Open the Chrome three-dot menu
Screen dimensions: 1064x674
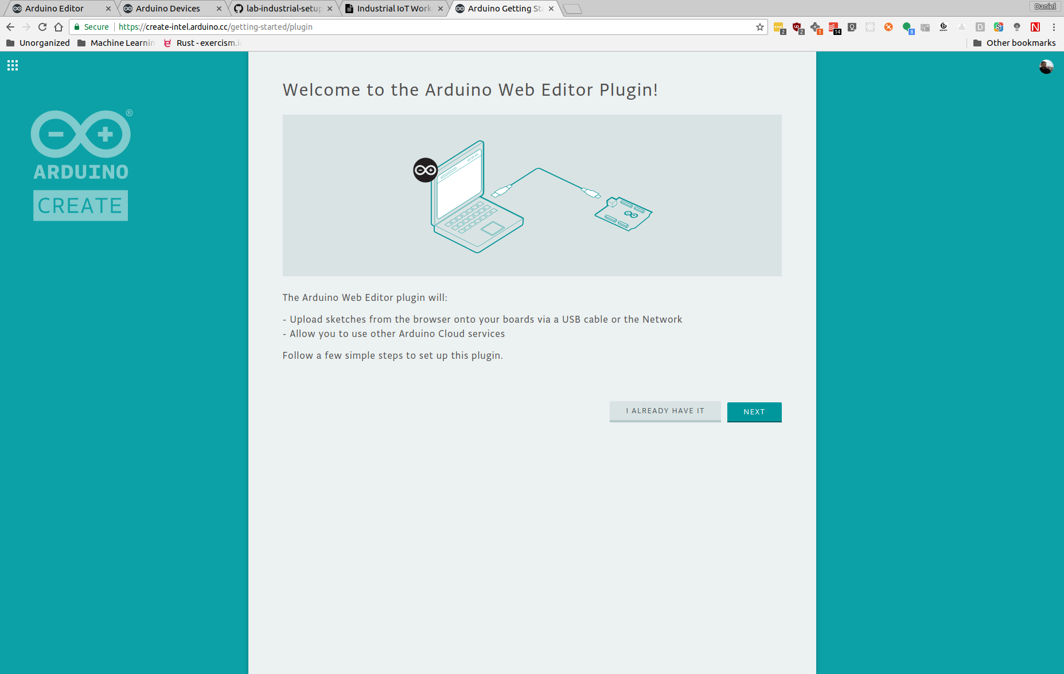pos(1054,27)
